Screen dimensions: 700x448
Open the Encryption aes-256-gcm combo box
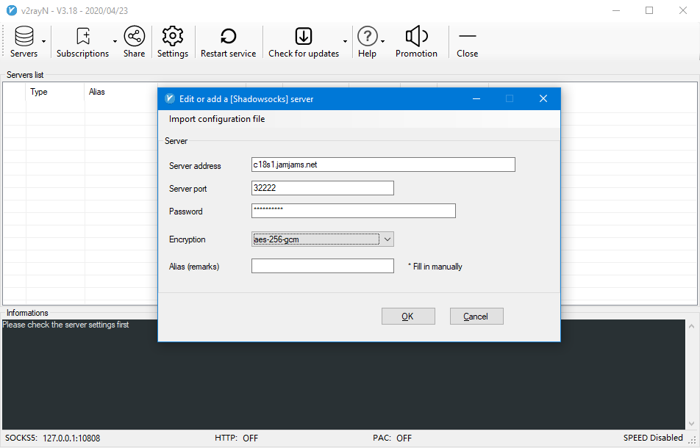pos(323,239)
